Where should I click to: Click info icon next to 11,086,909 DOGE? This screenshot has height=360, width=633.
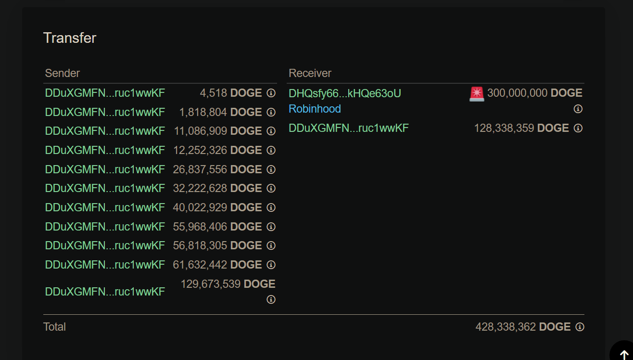(x=271, y=131)
